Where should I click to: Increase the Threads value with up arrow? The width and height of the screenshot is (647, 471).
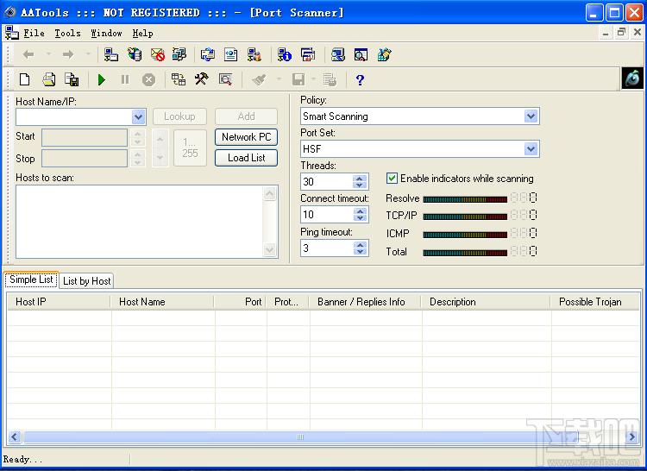[x=361, y=178]
